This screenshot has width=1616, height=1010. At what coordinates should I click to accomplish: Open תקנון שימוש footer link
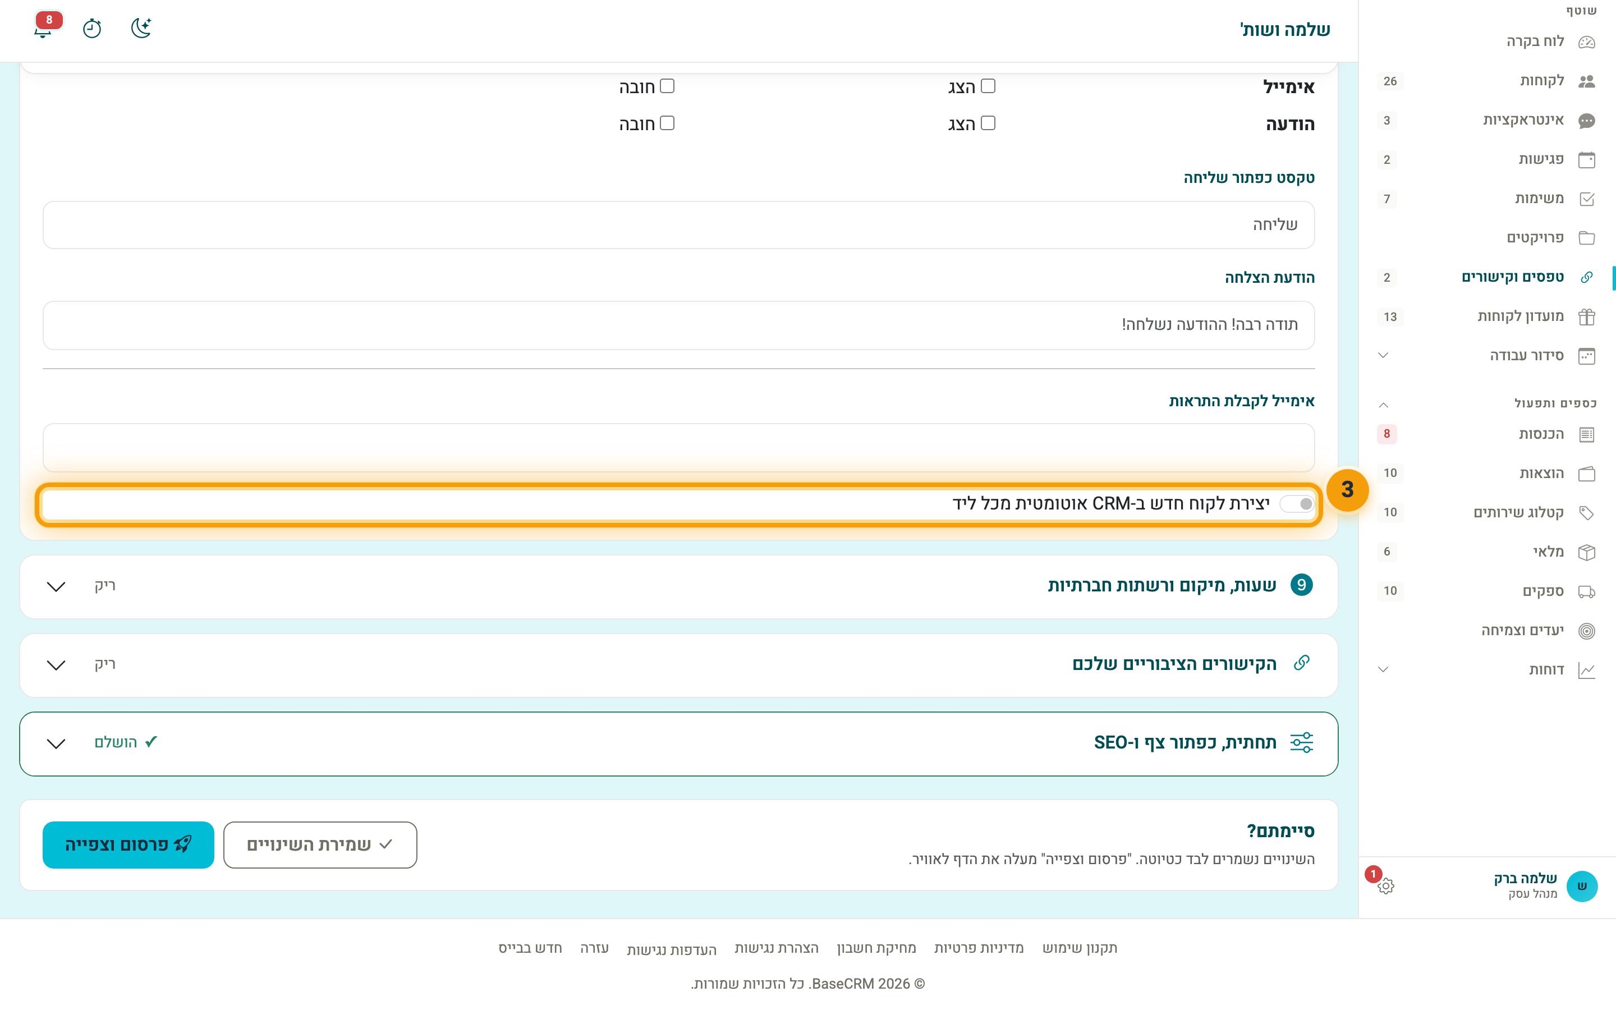(1080, 948)
